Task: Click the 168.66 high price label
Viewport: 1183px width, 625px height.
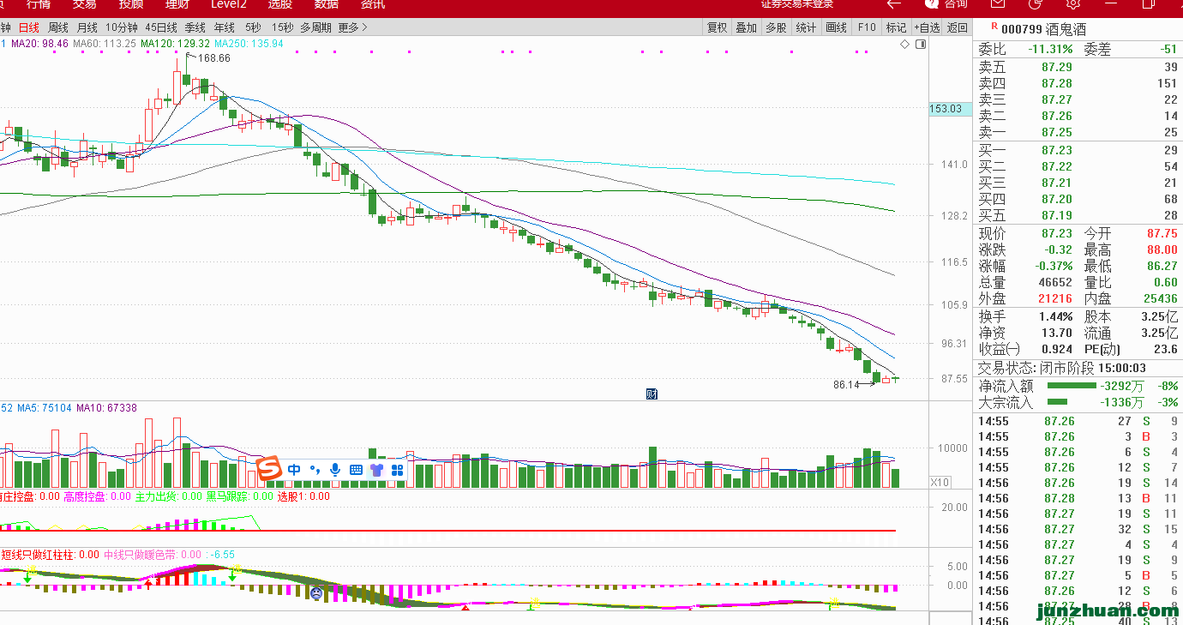Action: click(213, 58)
